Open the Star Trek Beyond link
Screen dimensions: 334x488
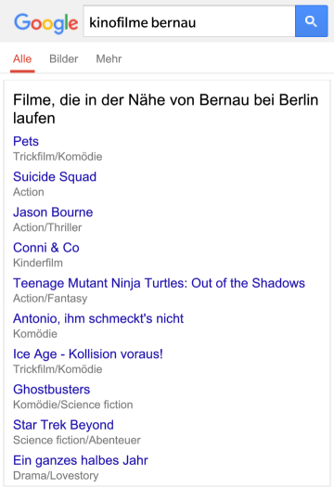(63, 425)
